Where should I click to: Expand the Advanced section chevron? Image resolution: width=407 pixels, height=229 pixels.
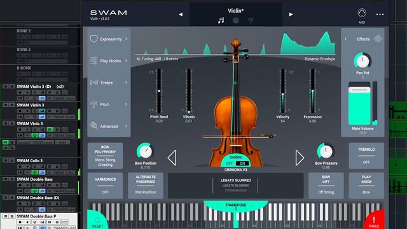pyautogui.click(x=126, y=126)
